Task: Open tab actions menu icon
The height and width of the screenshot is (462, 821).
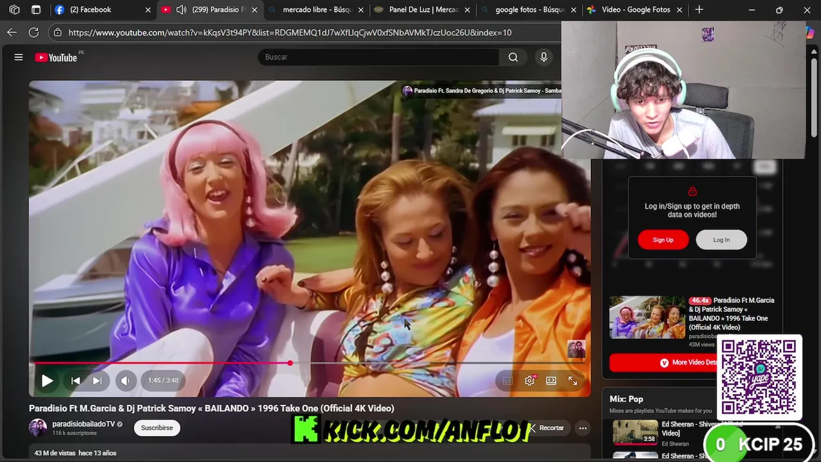Action: [36, 10]
